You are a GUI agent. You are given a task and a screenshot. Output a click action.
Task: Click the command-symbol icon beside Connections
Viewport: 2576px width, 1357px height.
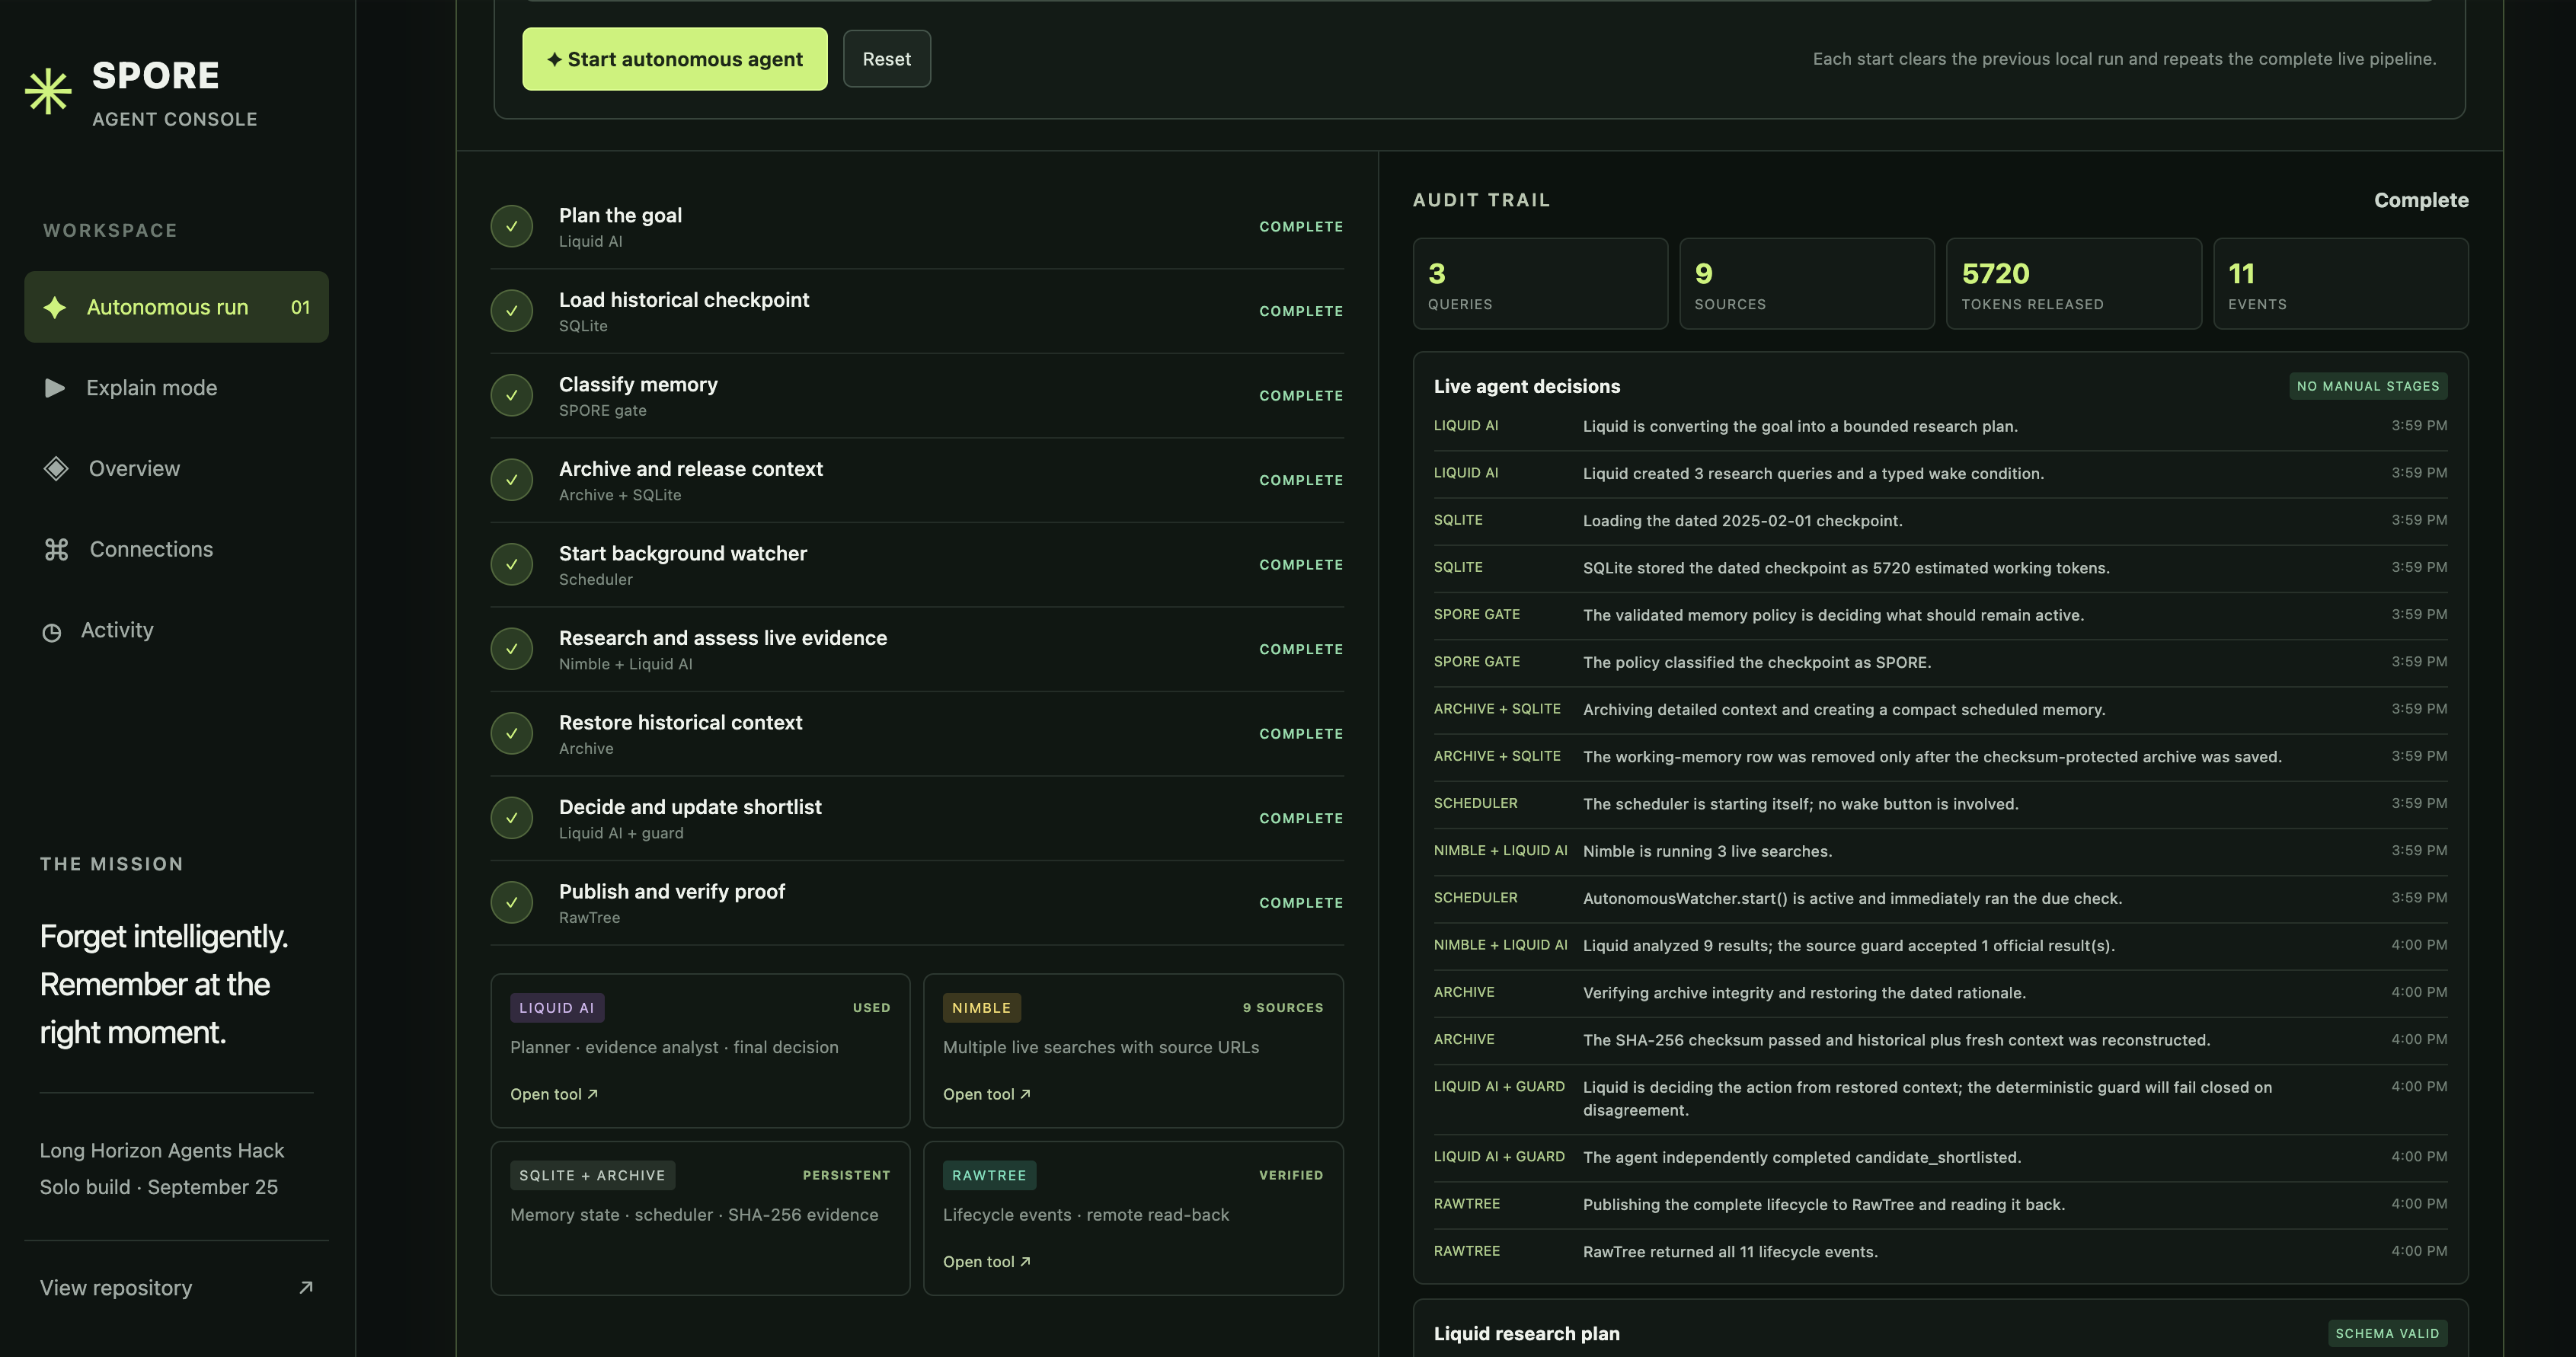56,549
